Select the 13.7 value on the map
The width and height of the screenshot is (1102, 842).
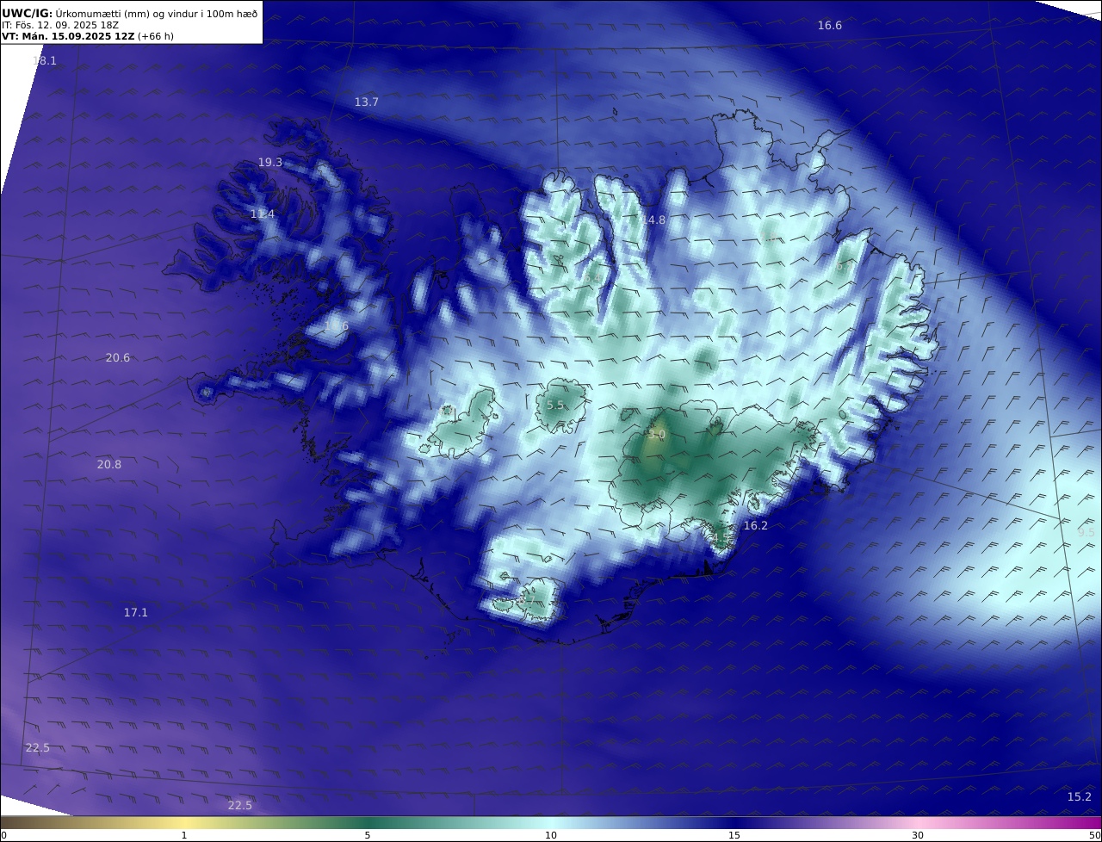click(x=366, y=102)
